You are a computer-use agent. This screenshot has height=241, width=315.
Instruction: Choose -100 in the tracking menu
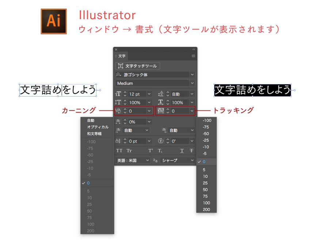[x=207, y=120]
